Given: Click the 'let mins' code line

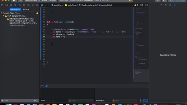Looking at the screenshot, I should click(x=58, y=37).
